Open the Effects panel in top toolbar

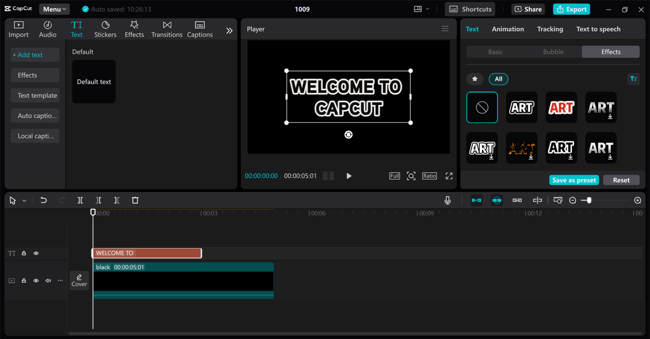point(134,29)
